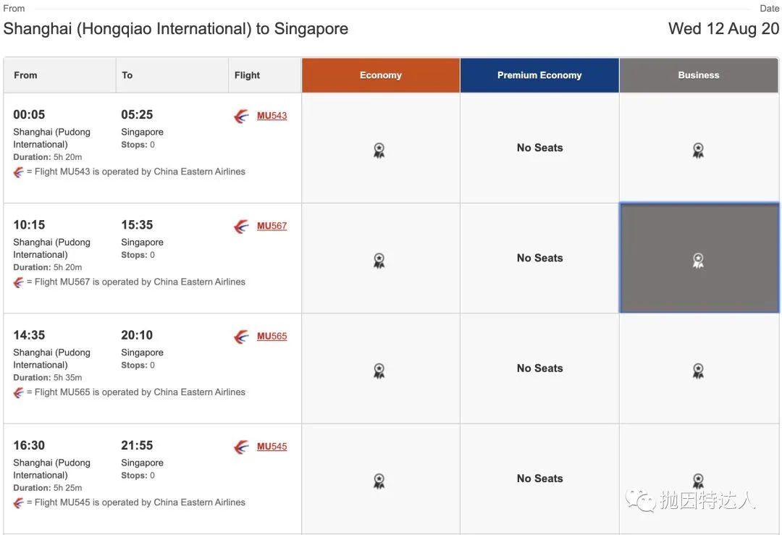Click the China Eastern logo beside MU567
Image resolution: width=782 pixels, height=535 pixels.
[x=241, y=225]
